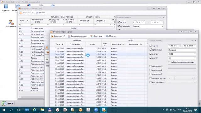Open the Загрузить dropdown in the report toolbar
This screenshot has width=201, height=113.
click(x=97, y=36)
